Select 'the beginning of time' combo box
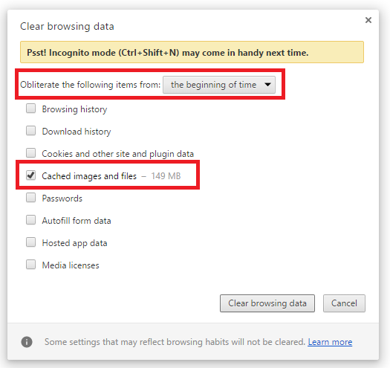The width and height of the screenshot is (390, 368). [x=219, y=85]
